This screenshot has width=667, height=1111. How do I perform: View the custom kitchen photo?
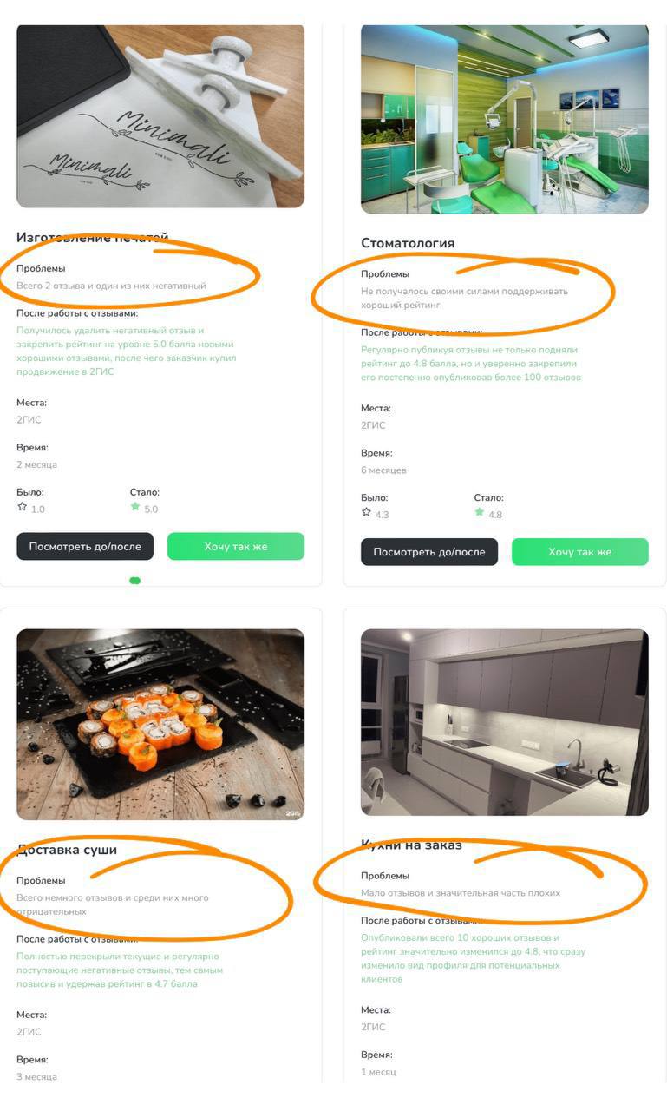[504, 722]
